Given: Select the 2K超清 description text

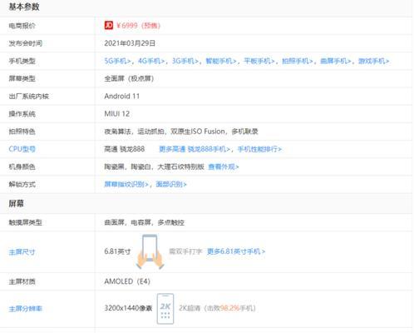Looking at the screenshot, I should tap(217, 308).
